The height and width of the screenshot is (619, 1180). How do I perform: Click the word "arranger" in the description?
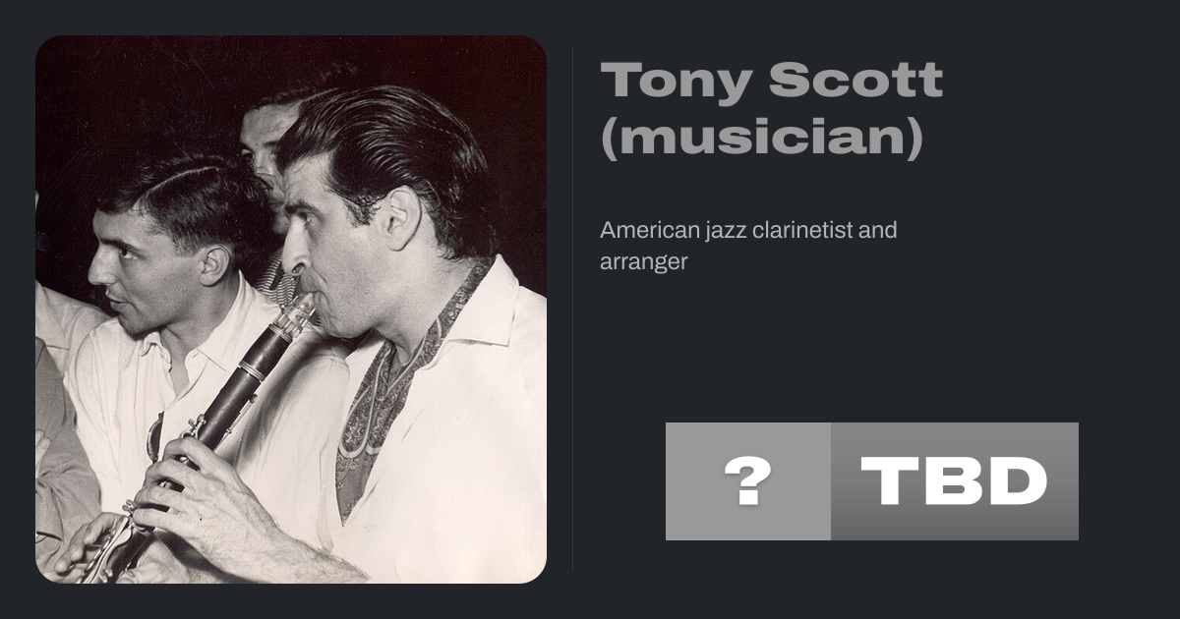[x=643, y=262]
